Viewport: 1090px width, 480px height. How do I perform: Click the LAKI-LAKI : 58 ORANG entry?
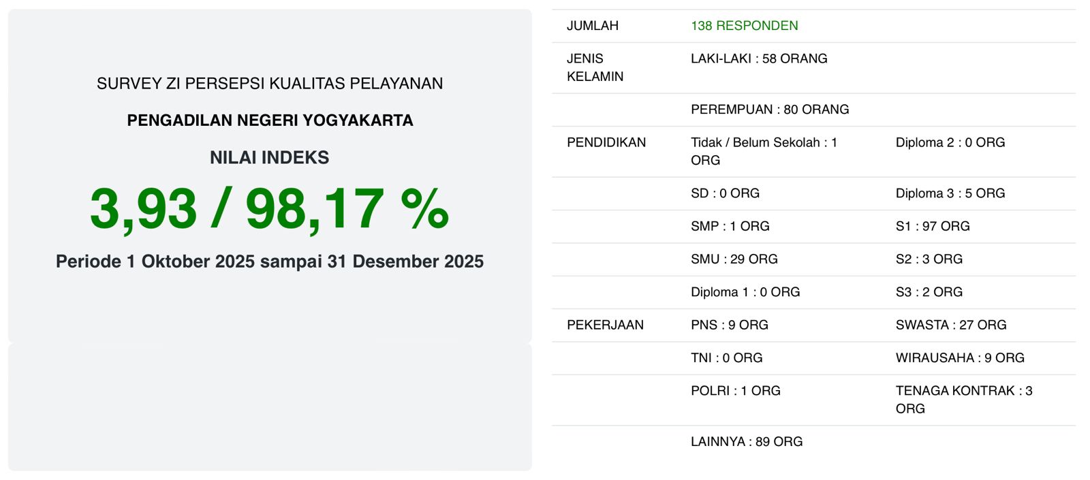point(759,59)
